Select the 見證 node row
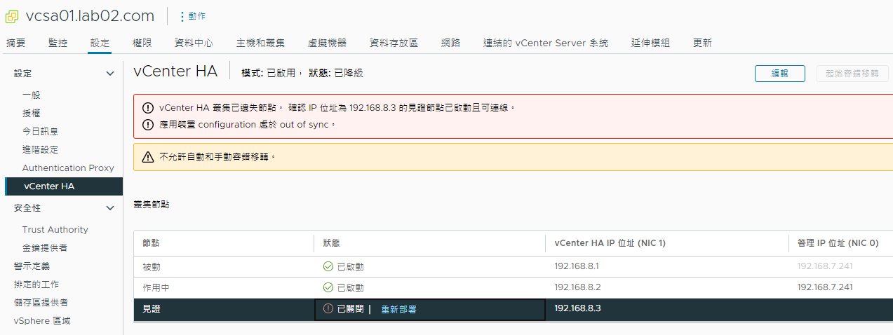Image resolution: width=893 pixels, height=335 pixels. 513,309
